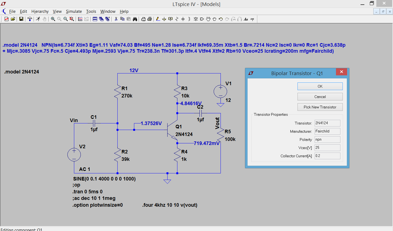Click the Cut scissors icon
The image size is (393, 231).
(x=116, y=19)
